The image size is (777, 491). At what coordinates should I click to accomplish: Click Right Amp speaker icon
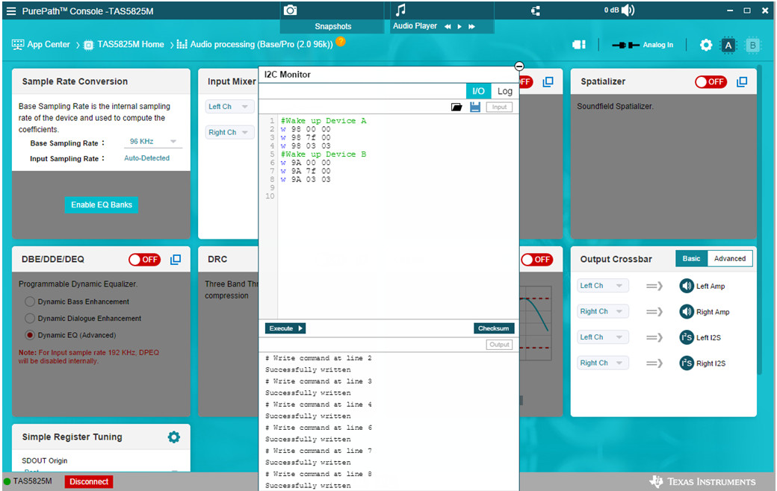coord(687,311)
